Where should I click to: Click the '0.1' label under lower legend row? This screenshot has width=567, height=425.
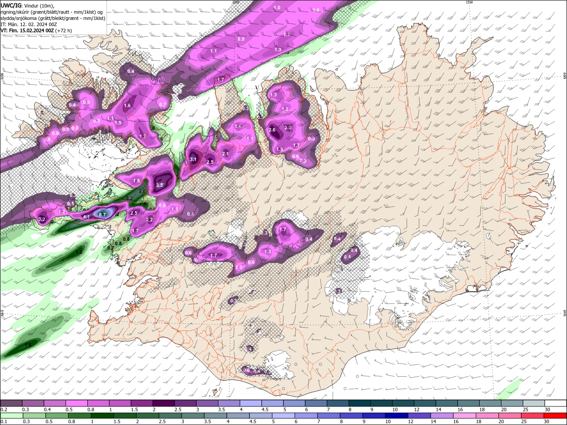tap(4, 422)
